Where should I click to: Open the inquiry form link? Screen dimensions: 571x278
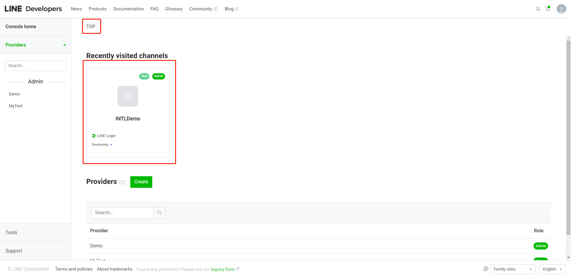tap(223, 269)
